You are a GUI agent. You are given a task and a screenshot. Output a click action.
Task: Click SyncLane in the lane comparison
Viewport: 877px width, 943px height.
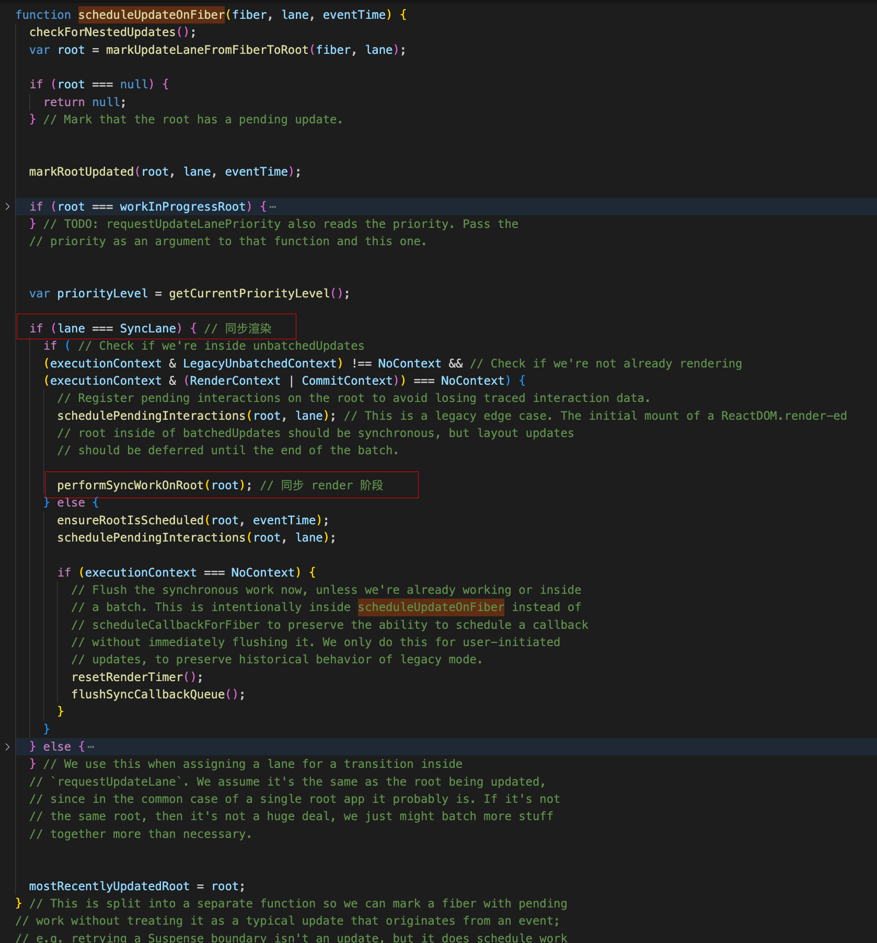tap(148, 328)
